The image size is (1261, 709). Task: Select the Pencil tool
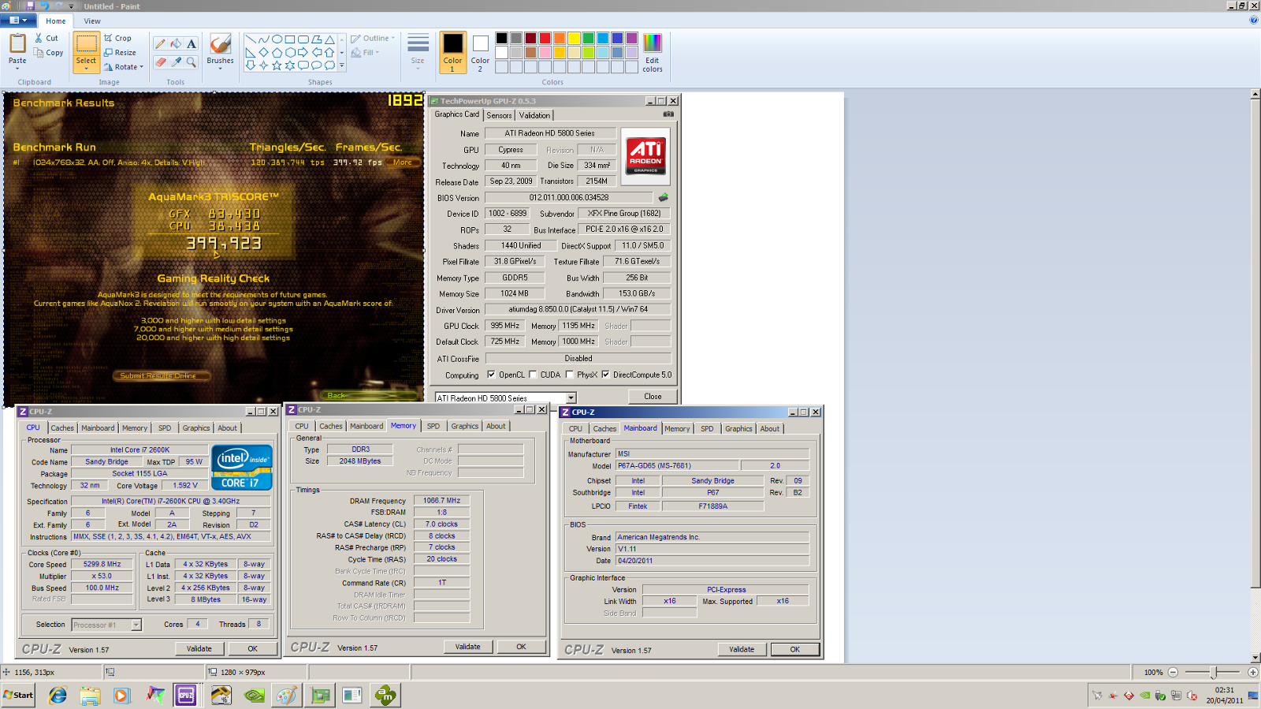pos(160,44)
